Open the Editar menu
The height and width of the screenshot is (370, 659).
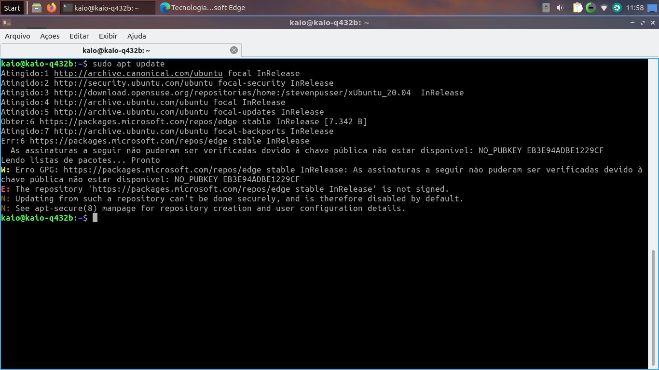click(x=79, y=36)
